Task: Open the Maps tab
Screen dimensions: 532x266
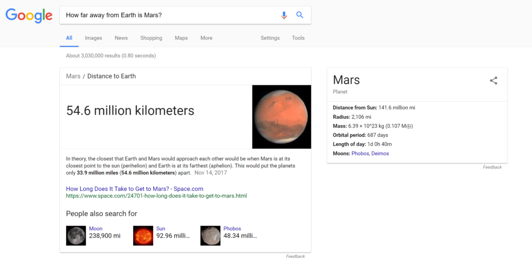Action: pos(181,38)
